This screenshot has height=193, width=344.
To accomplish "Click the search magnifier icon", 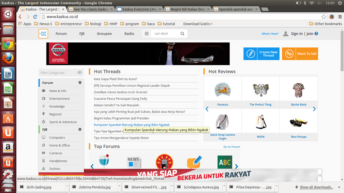I will click(x=182, y=34).
